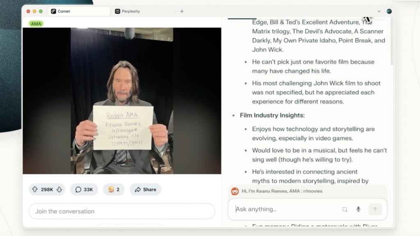Image resolution: width=420 pixels, height=236 pixels.
Task: Upvote the Keanu Reeves AMA post
Action: 35,190
